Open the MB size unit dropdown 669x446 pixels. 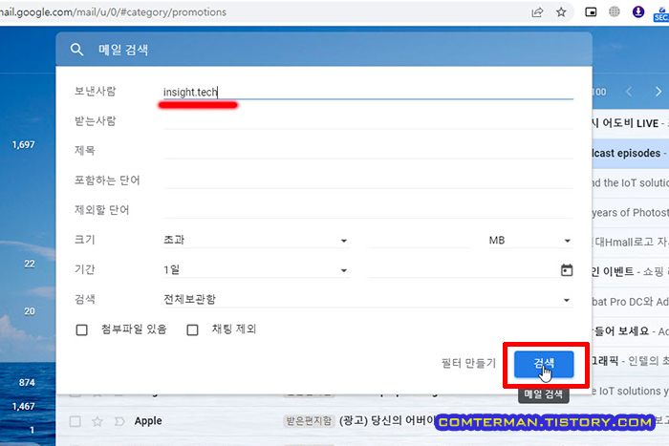(x=529, y=240)
